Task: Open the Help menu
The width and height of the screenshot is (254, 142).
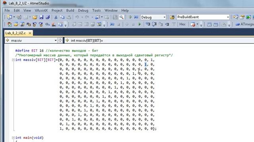Action: point(125,11)
